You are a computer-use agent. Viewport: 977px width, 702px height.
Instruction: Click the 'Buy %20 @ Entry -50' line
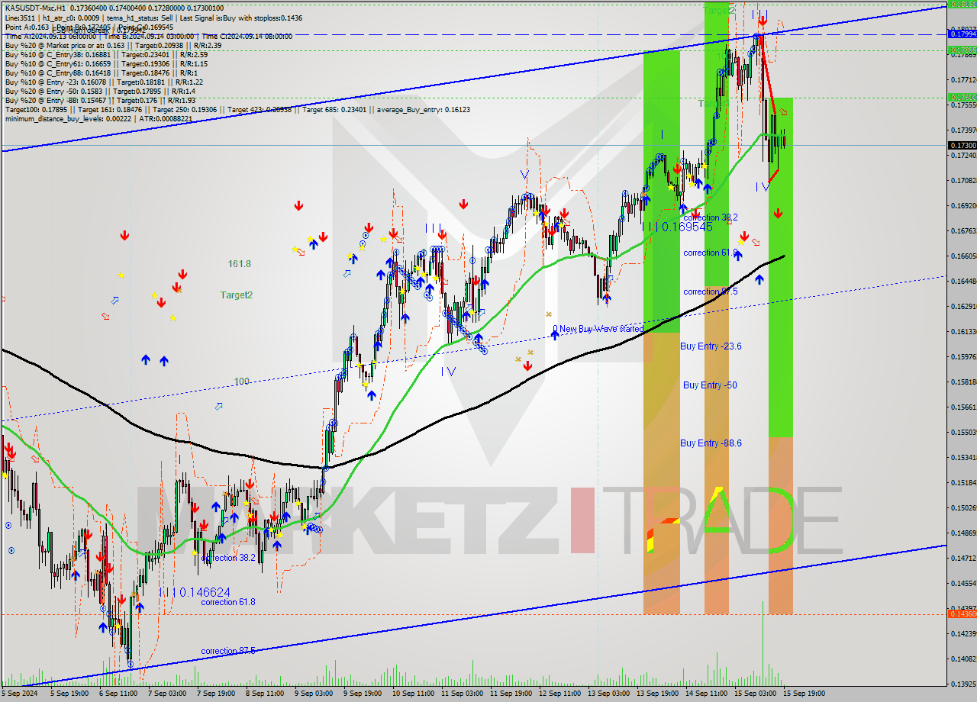click(99, 91)
